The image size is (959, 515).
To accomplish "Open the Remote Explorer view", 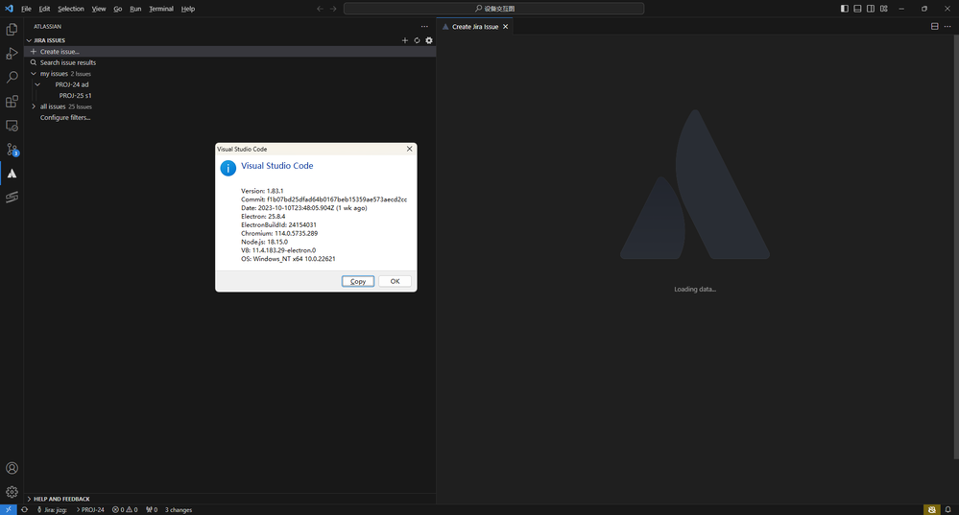I will tap(12, 126).
